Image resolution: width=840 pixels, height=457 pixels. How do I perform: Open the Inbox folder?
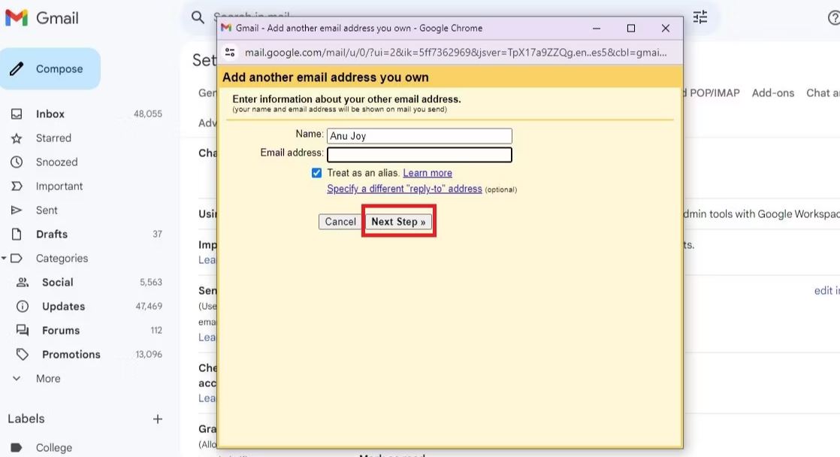pos(50,114)
